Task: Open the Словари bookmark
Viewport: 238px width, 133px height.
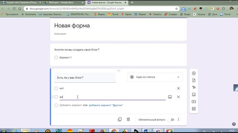Action: (x=171, y=14)
